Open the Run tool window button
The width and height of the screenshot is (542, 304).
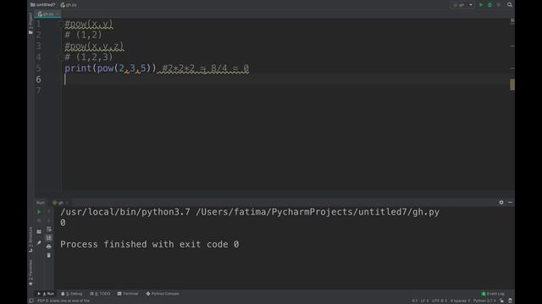click(x=46, y=294)
